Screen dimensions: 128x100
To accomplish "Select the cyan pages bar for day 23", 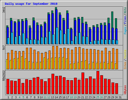I will [x=91, y=43].
